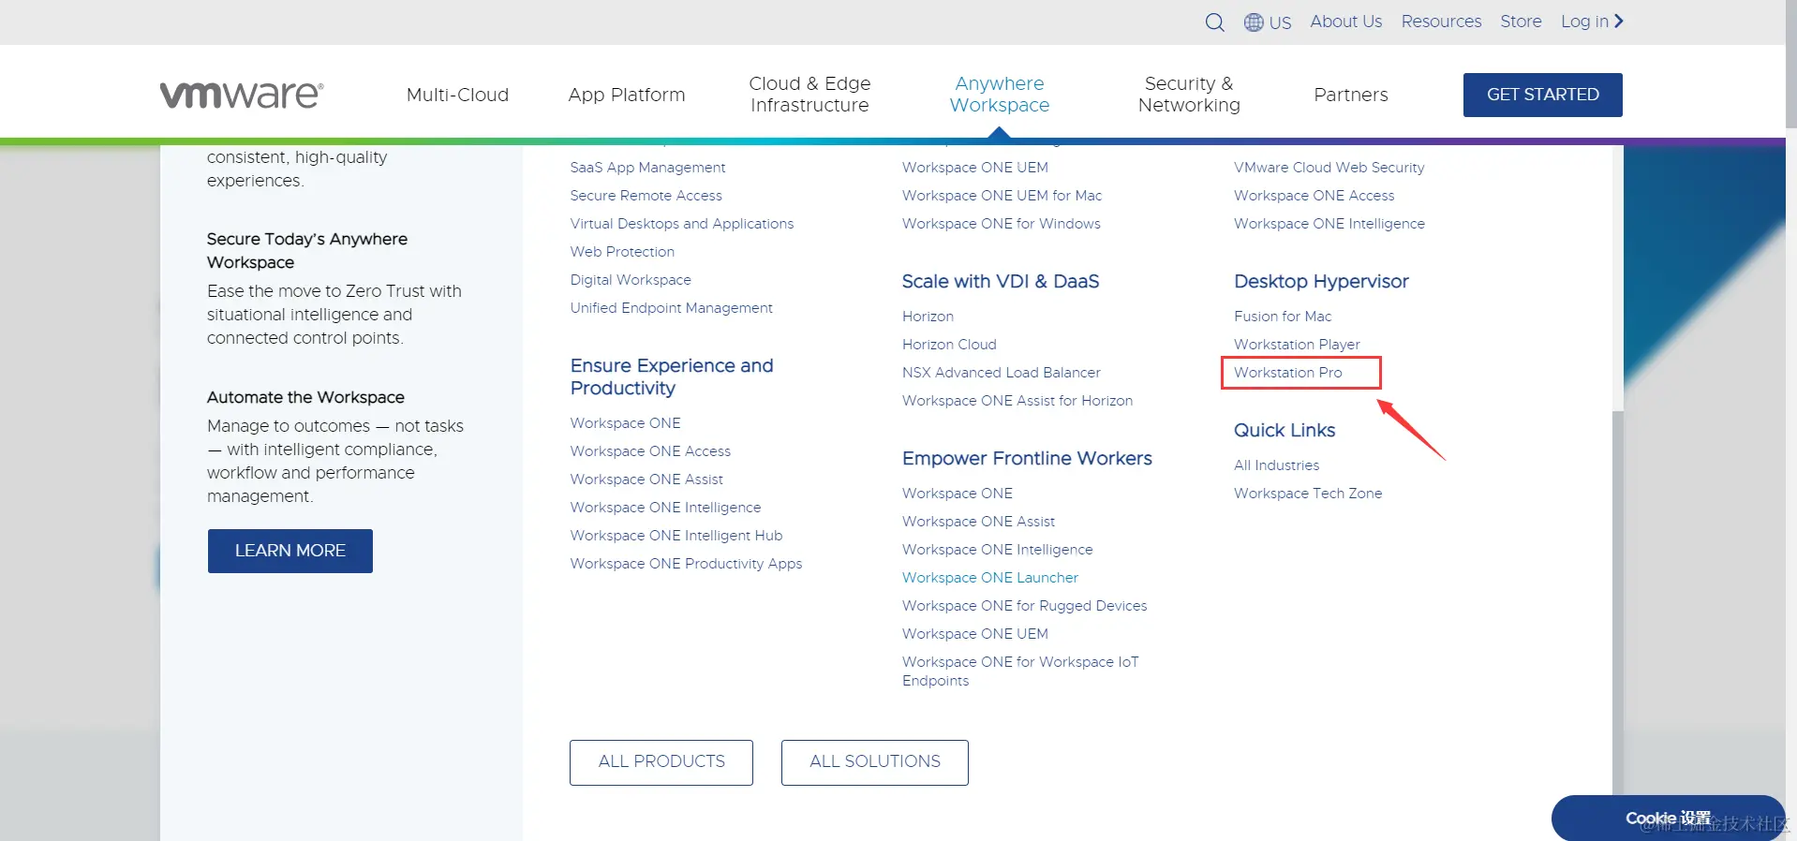
Task: Click the ALL SOLUTIONS button
Action: [875, 762]
